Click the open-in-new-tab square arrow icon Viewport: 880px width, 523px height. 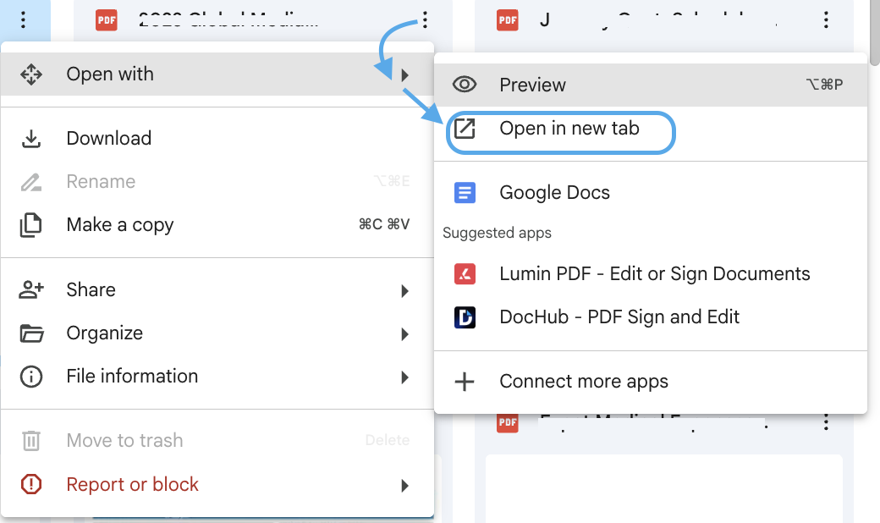465,129
